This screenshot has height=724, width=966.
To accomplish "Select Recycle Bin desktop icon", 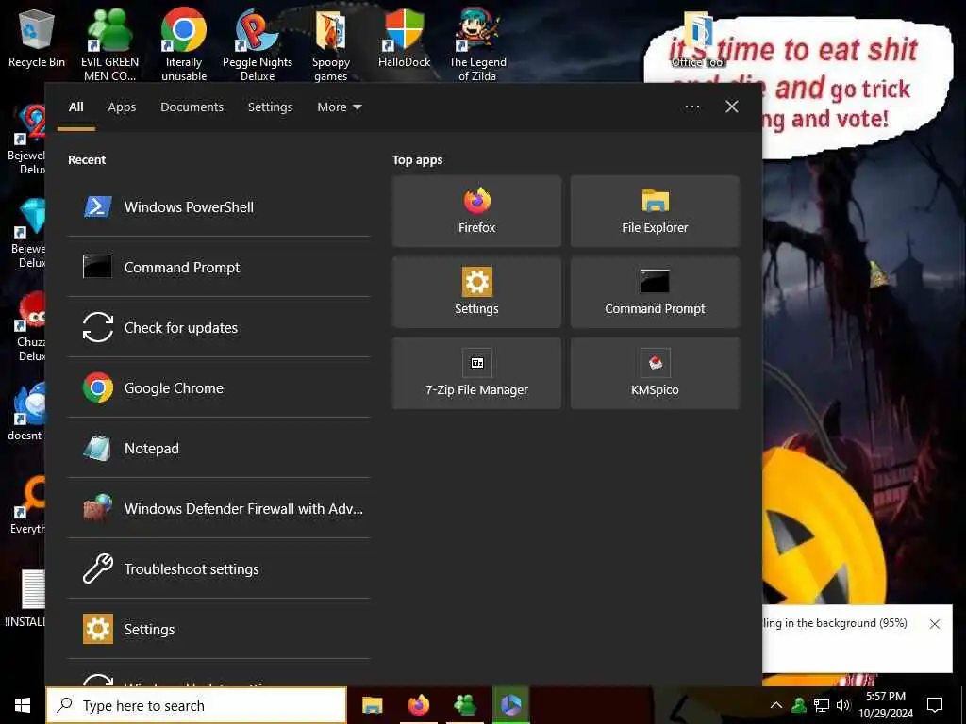I will [37, 39].
